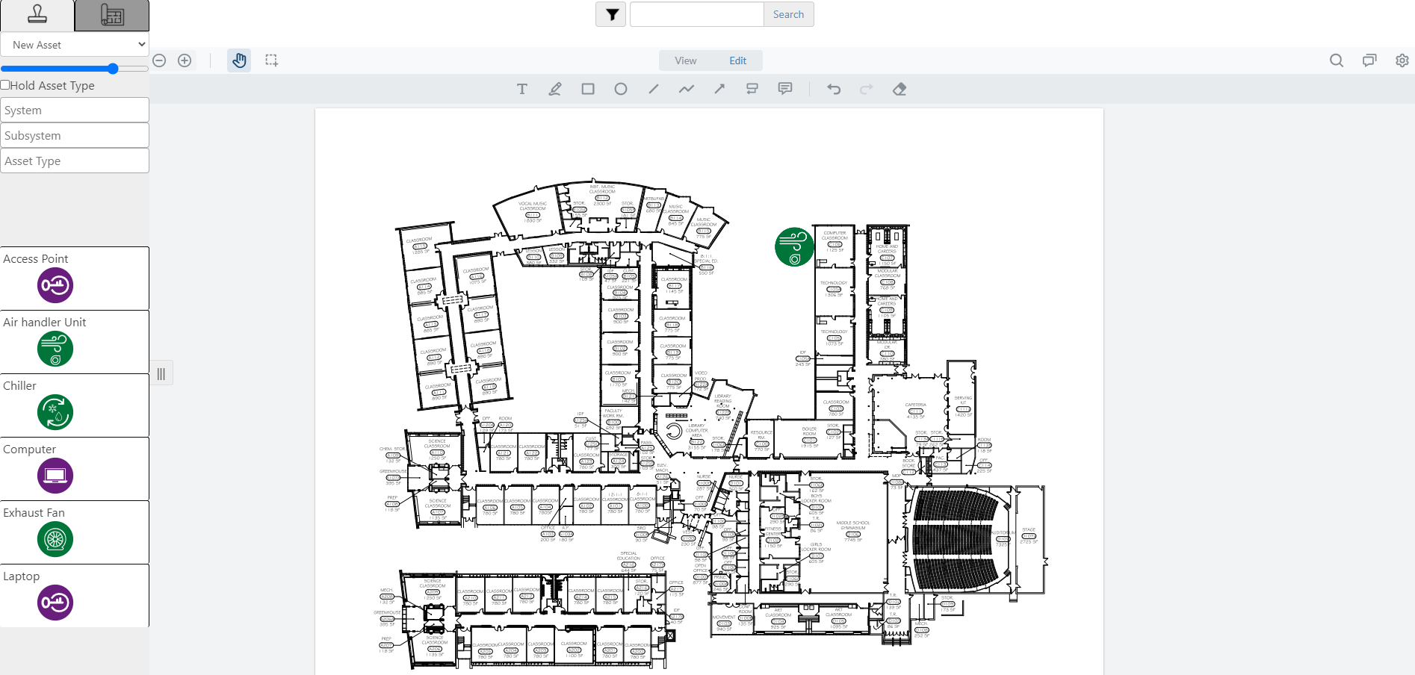
Task: Select the Eraser tool
Action: pos(900,89)
